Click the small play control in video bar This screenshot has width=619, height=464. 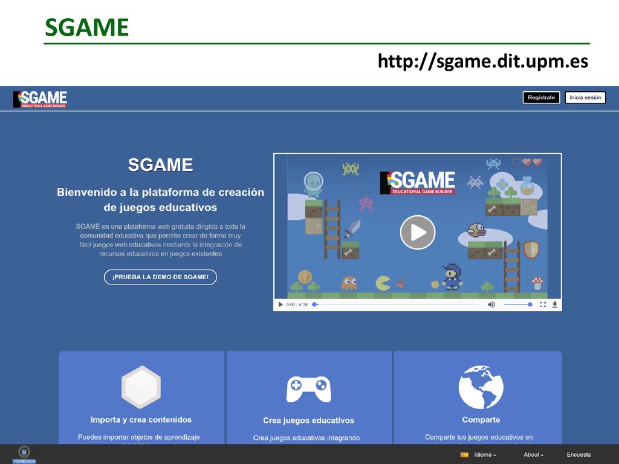(280, 304)
